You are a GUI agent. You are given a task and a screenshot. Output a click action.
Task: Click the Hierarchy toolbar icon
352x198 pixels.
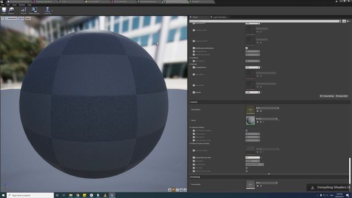click(x=47, y=10)
